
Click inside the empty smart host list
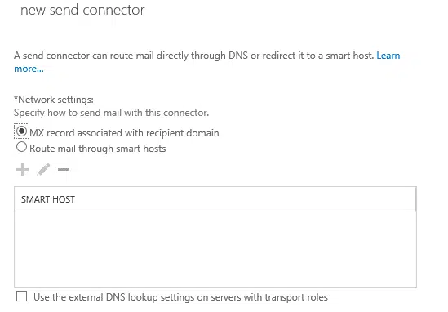click(215, 250)
